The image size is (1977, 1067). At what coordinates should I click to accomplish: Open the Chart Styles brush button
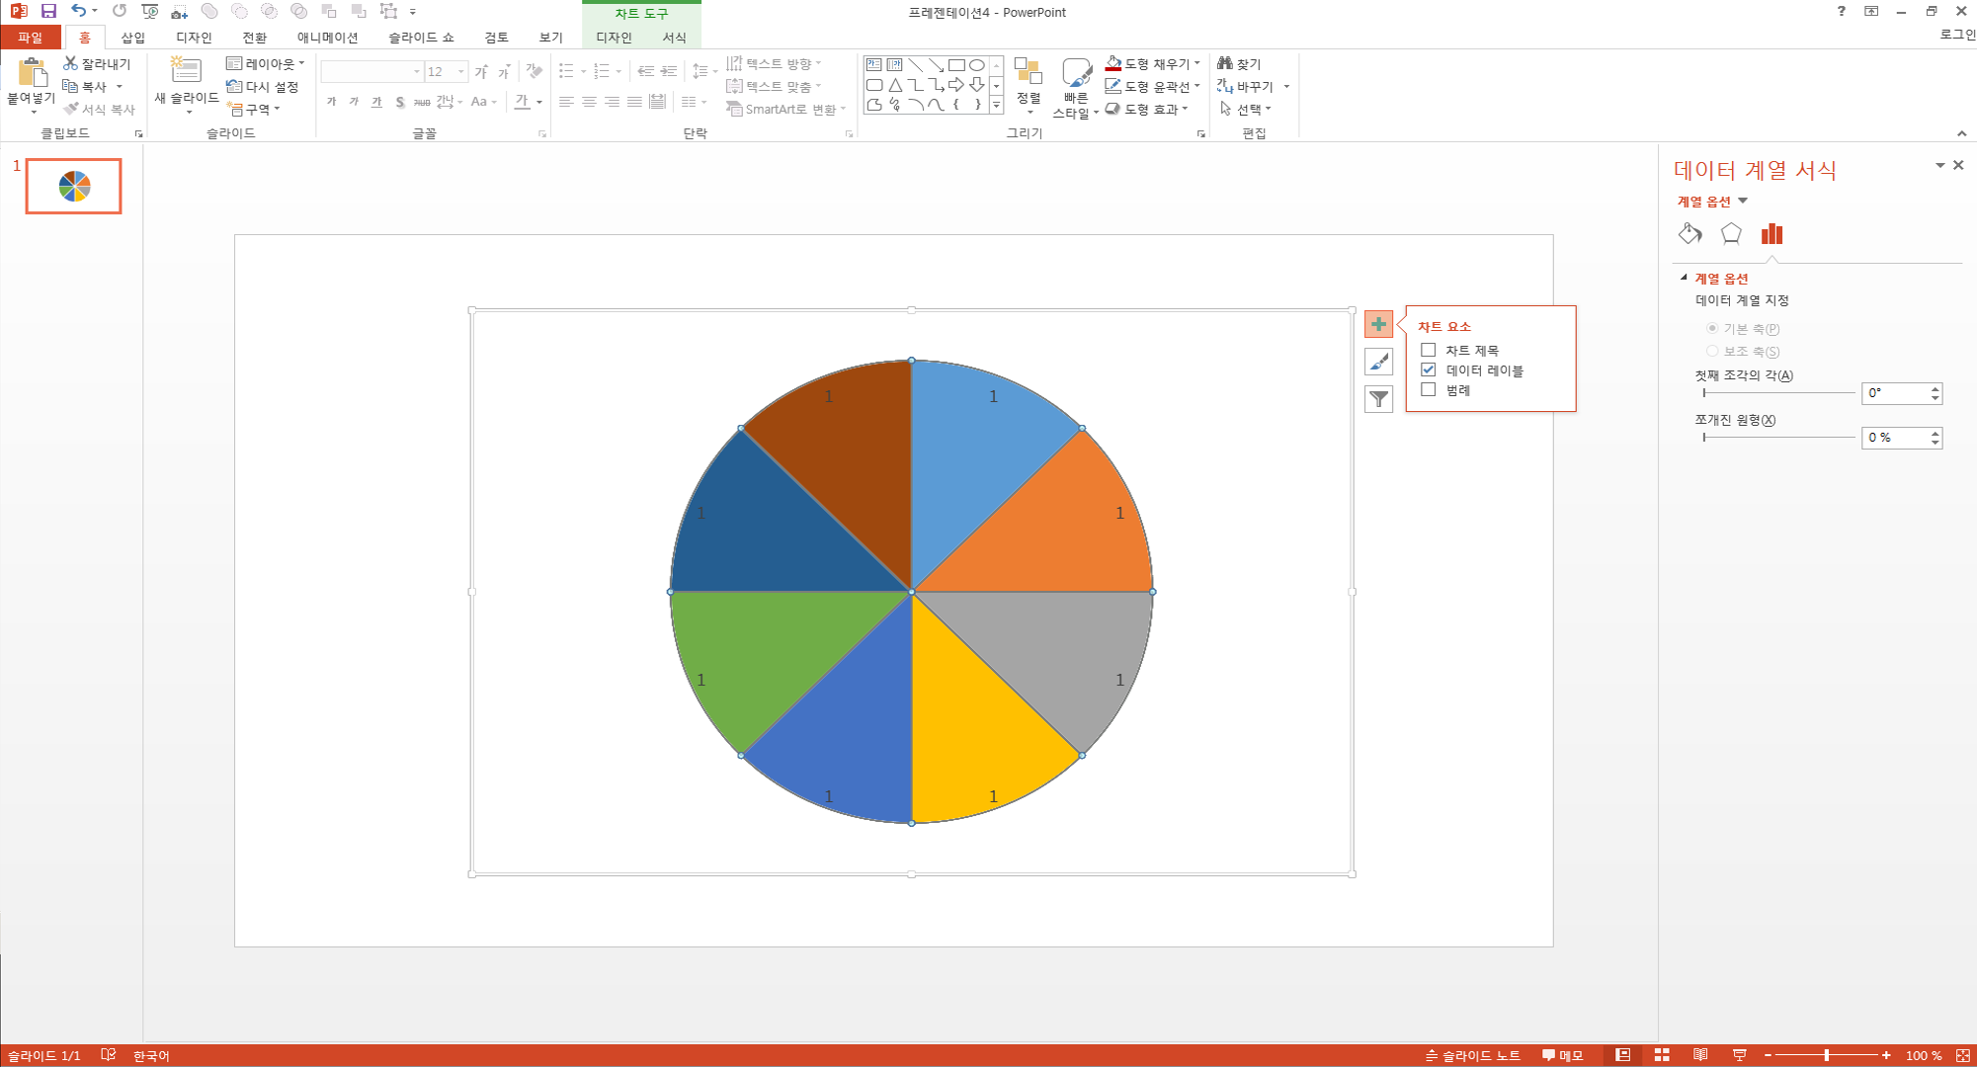pos(1378,362)
